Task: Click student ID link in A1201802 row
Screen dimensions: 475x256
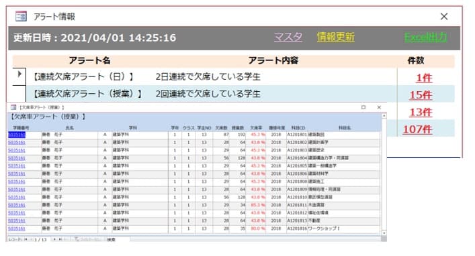Action: pyautogui.click(x=17, y=142)
